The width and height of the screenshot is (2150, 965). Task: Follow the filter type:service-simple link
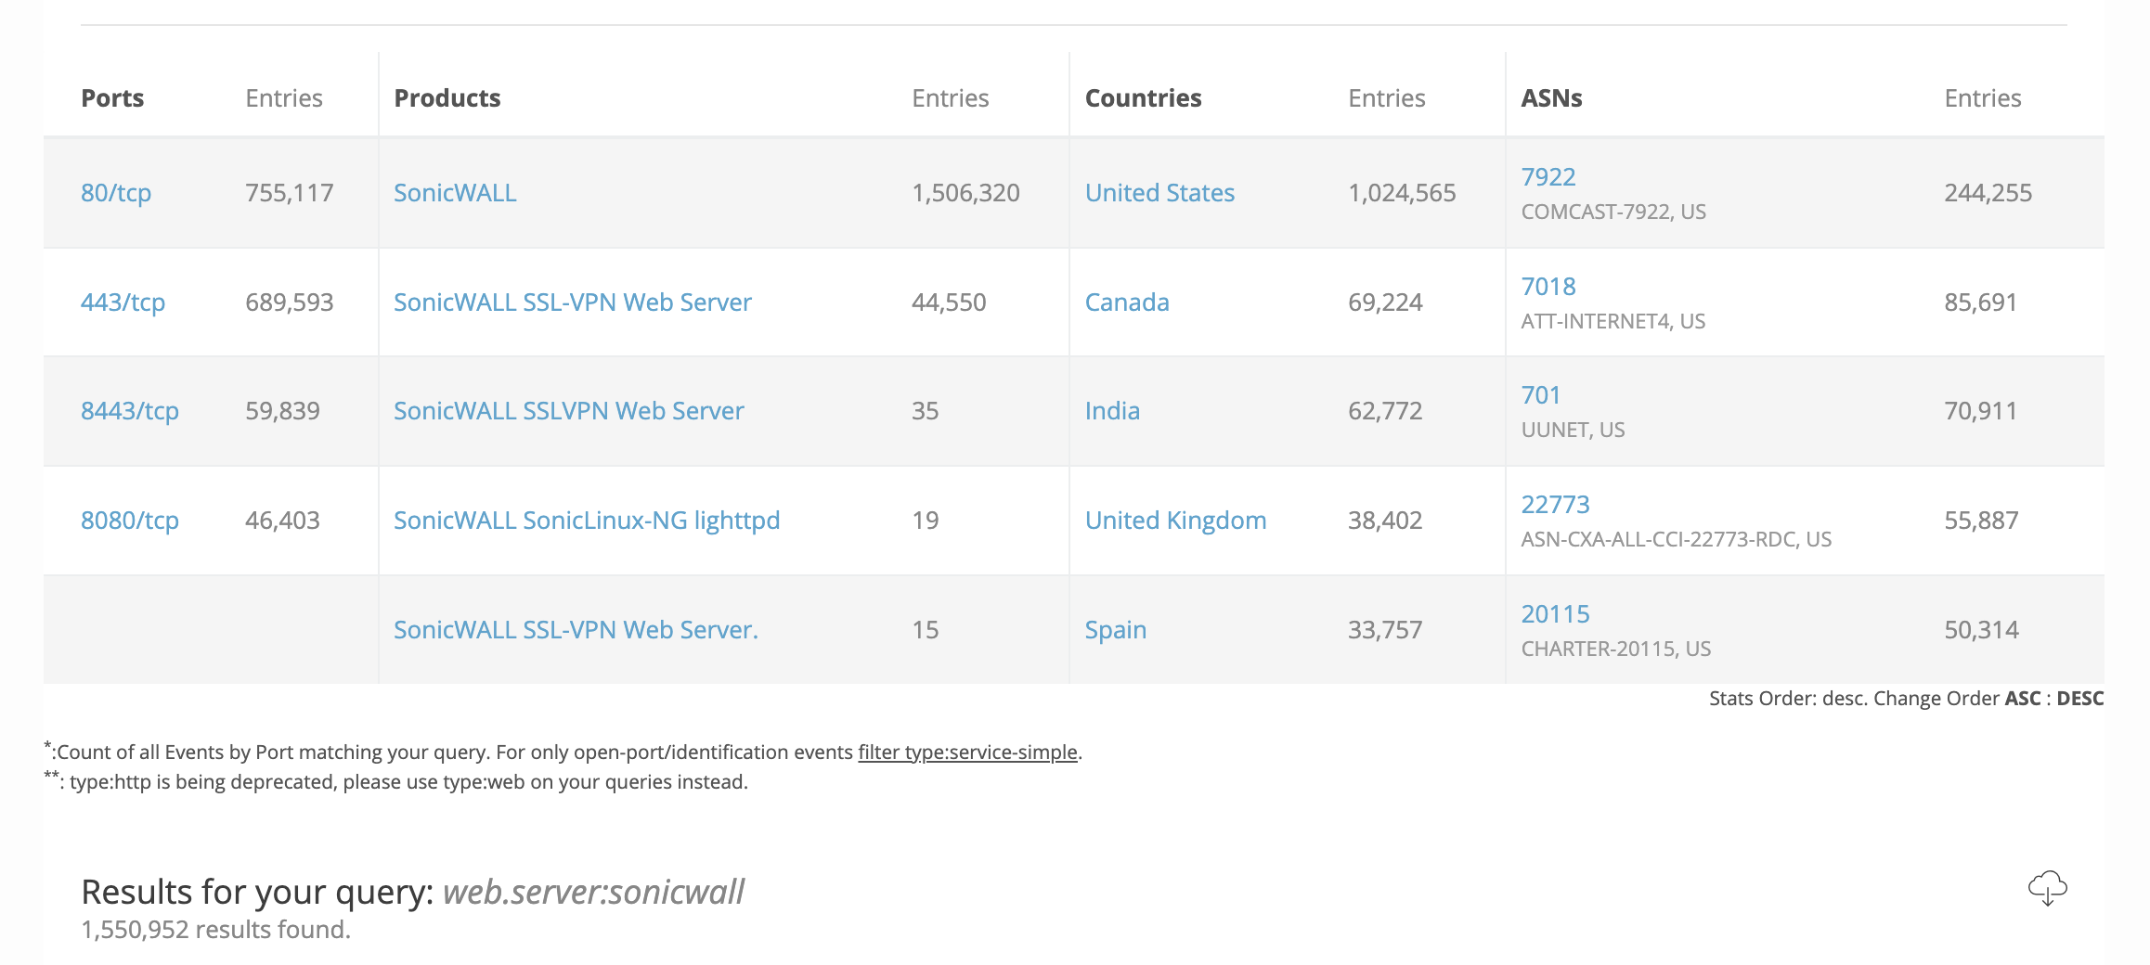pyautogui.click(x=967, y=753)
